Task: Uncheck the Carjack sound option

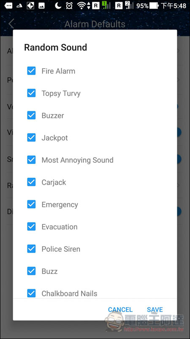Action: [31, 182]
